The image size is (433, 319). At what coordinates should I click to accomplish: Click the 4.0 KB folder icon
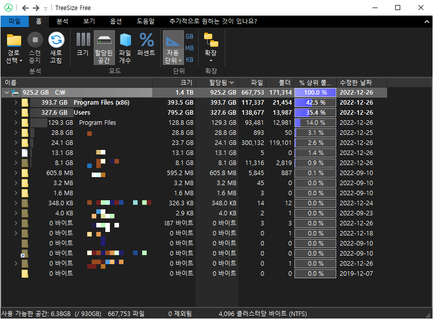point(25,213)
